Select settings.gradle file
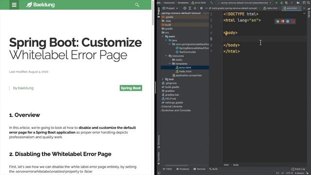311x175 pixels. [x=173, y=103]
